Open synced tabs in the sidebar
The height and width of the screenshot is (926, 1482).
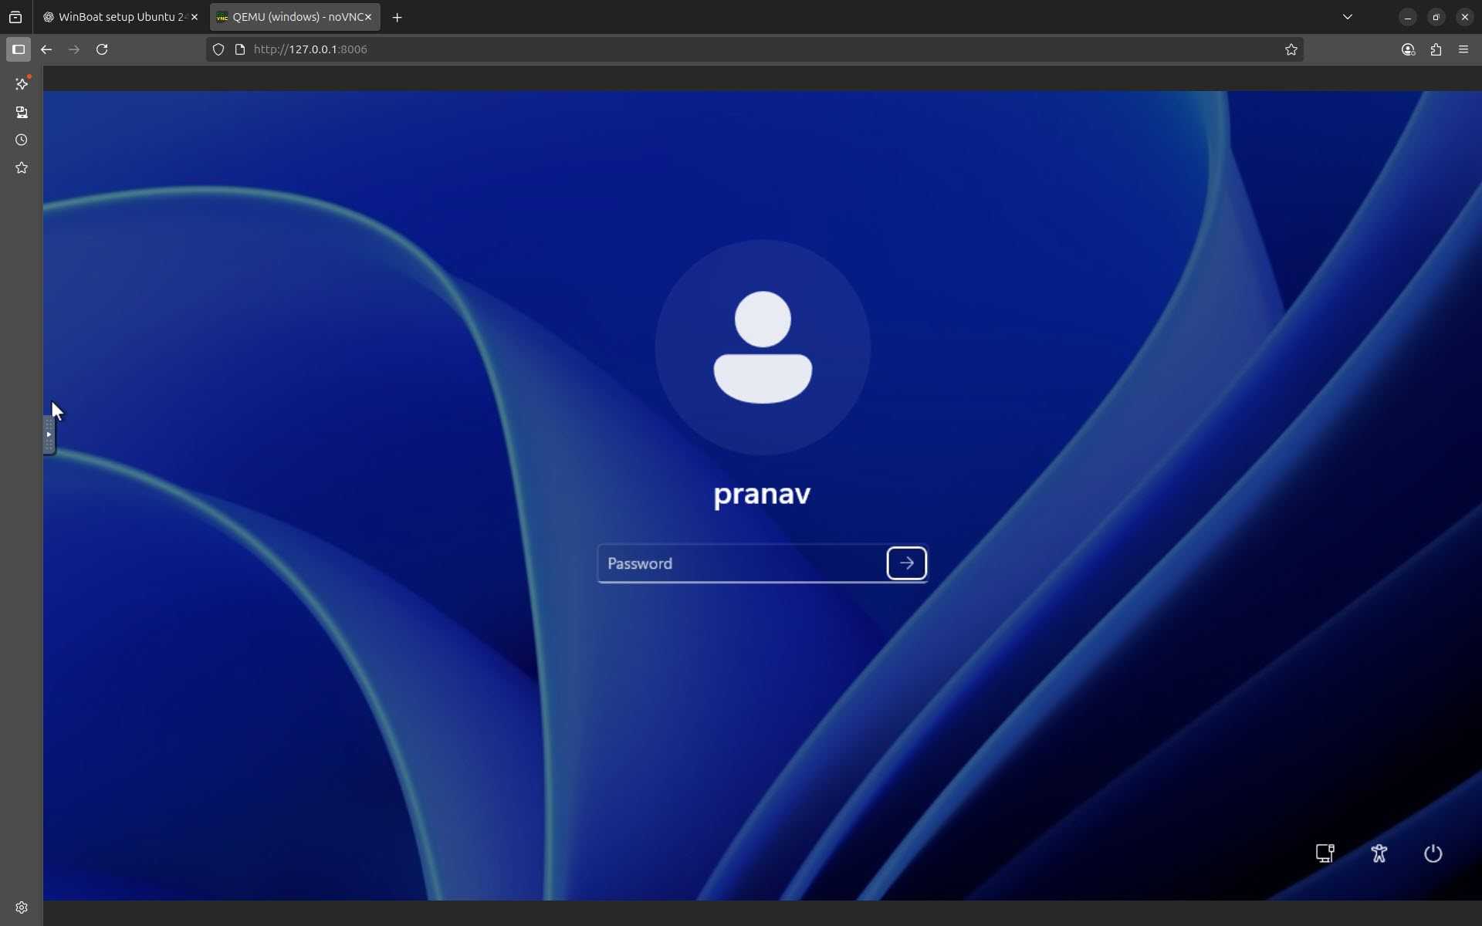[x=22, y=112]
